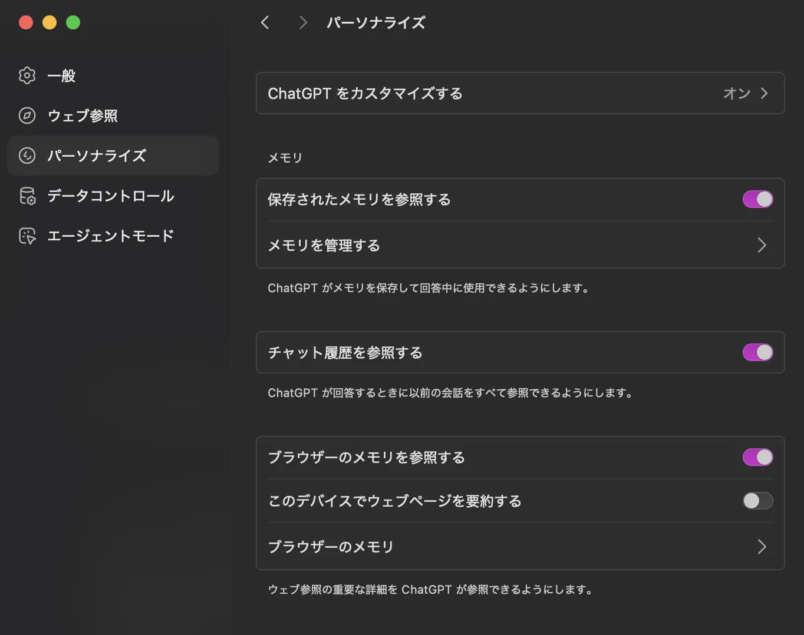Disable the 保存されたメモリを参照する toggle

tap(757, 199)
